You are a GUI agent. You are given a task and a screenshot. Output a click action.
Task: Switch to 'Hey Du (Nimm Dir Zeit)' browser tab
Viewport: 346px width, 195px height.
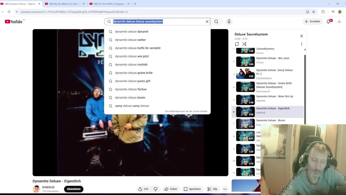(x=65, y=4)
